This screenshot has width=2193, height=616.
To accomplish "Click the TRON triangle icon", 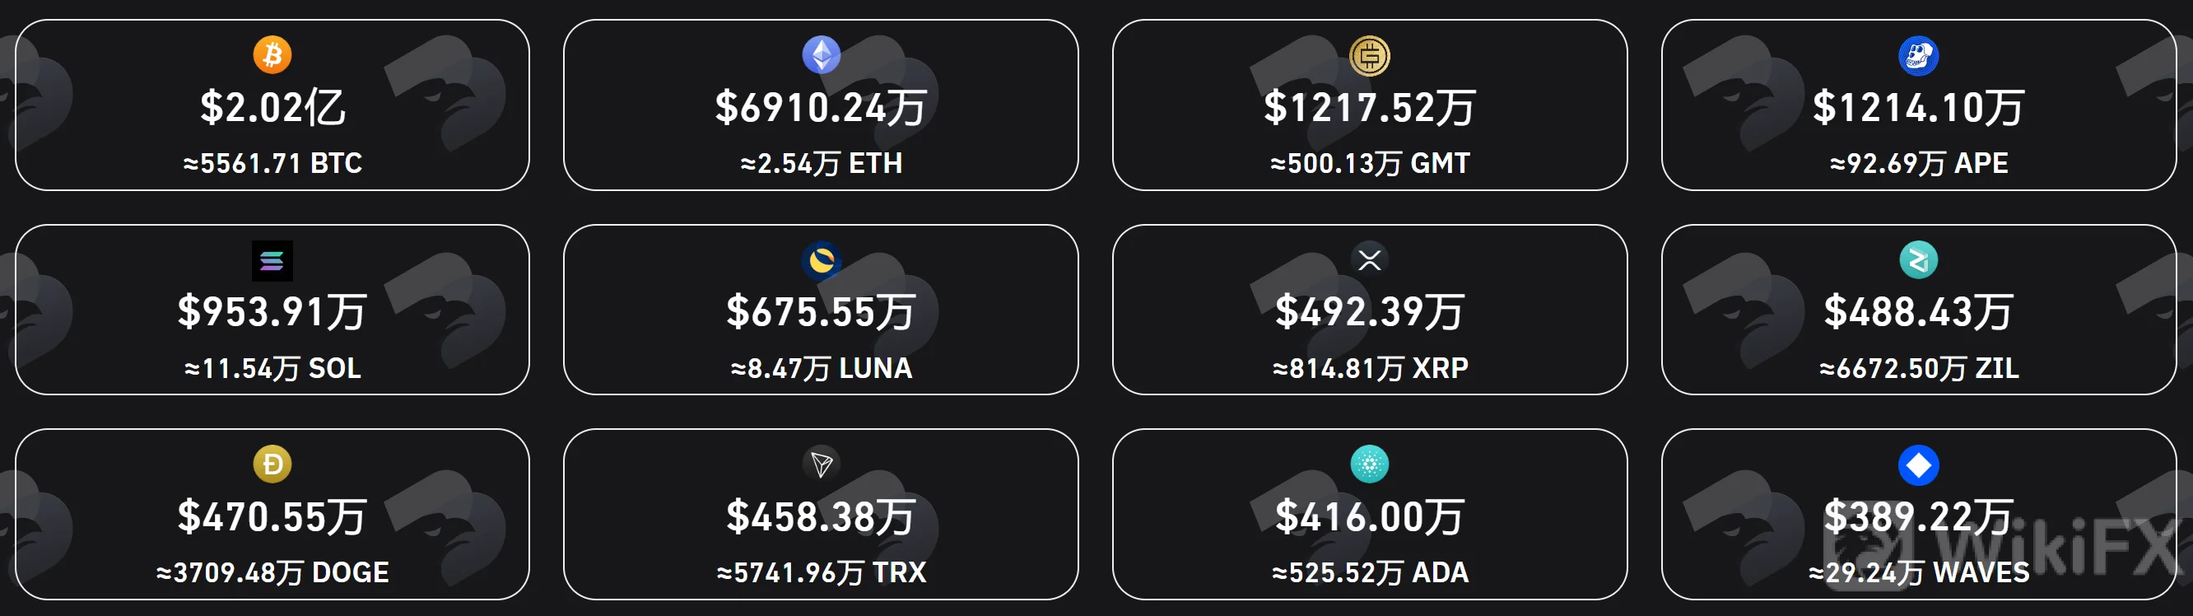I will pos(822,464).
